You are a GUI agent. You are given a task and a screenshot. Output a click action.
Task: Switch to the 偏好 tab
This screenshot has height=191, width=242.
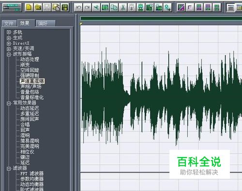45,23
